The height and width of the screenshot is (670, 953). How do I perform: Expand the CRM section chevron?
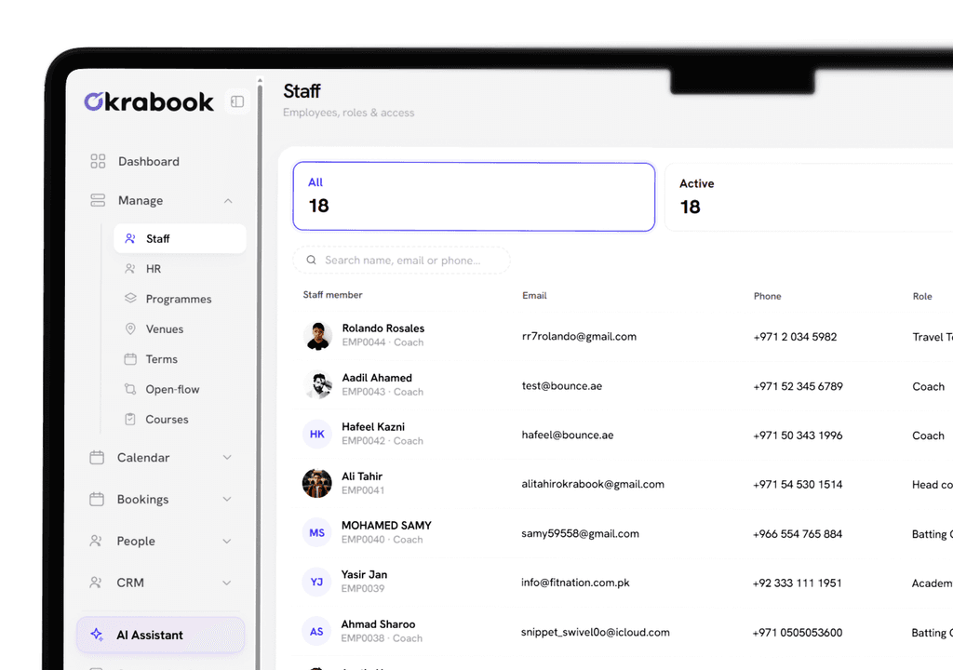(x=227, y=583)
